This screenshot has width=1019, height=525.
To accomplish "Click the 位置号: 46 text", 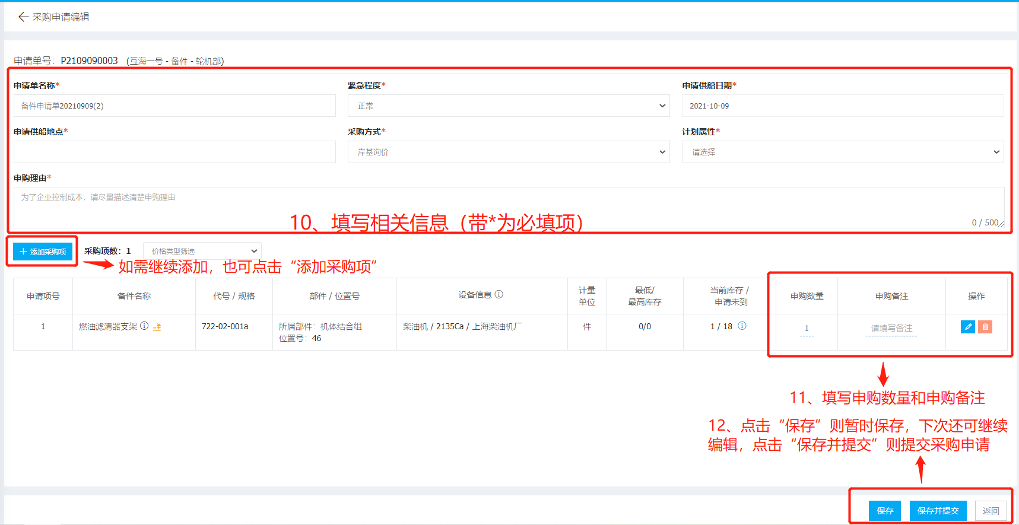I will click(x=300, y=338).
